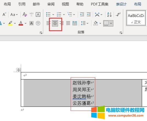The width and height of the screenshot is (147, 121).
Task: Toggle justify text alignment
Action: (x=68, y=23)
